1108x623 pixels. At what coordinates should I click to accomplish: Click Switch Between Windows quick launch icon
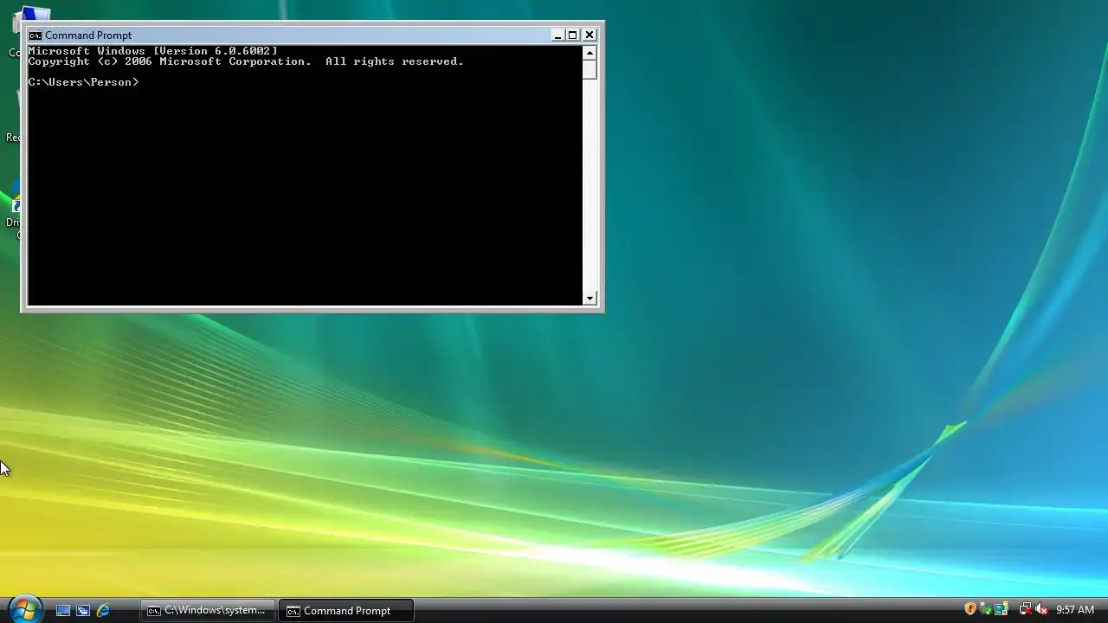click(x=83, y=610)
